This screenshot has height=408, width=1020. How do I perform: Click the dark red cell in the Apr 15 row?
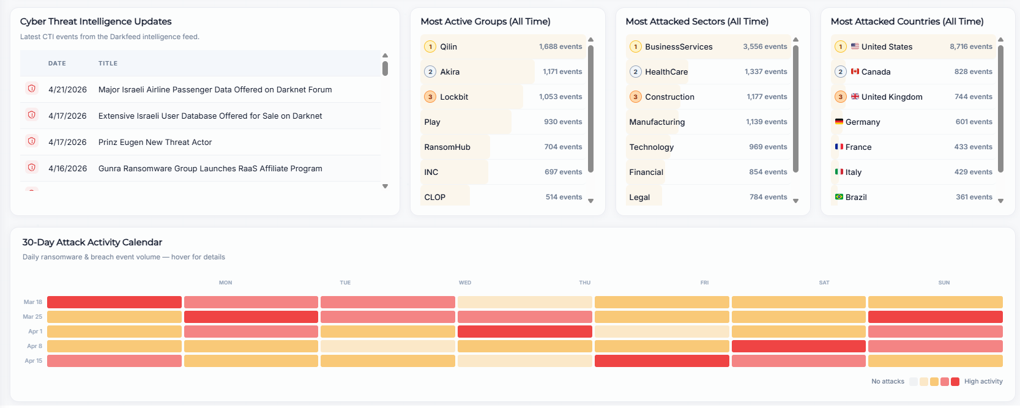662,361
